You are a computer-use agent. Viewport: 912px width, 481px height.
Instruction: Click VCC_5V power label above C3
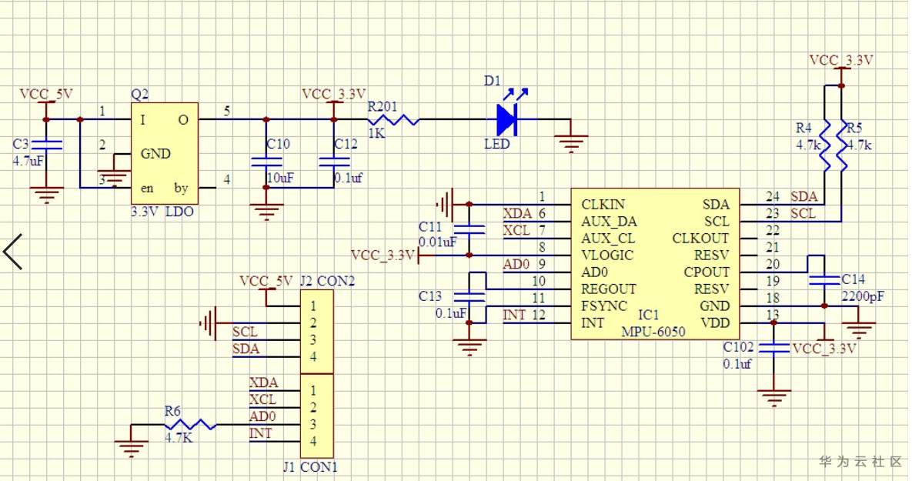pos(46,94)
